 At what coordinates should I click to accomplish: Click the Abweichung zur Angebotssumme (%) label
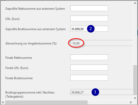coord(31,43)
